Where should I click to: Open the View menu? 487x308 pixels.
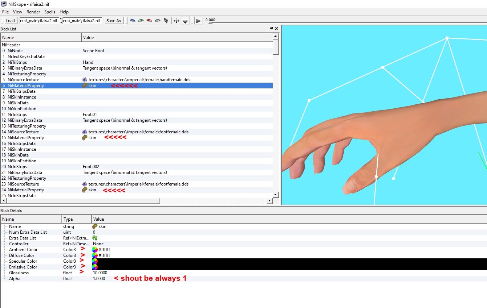pos(17,12)
